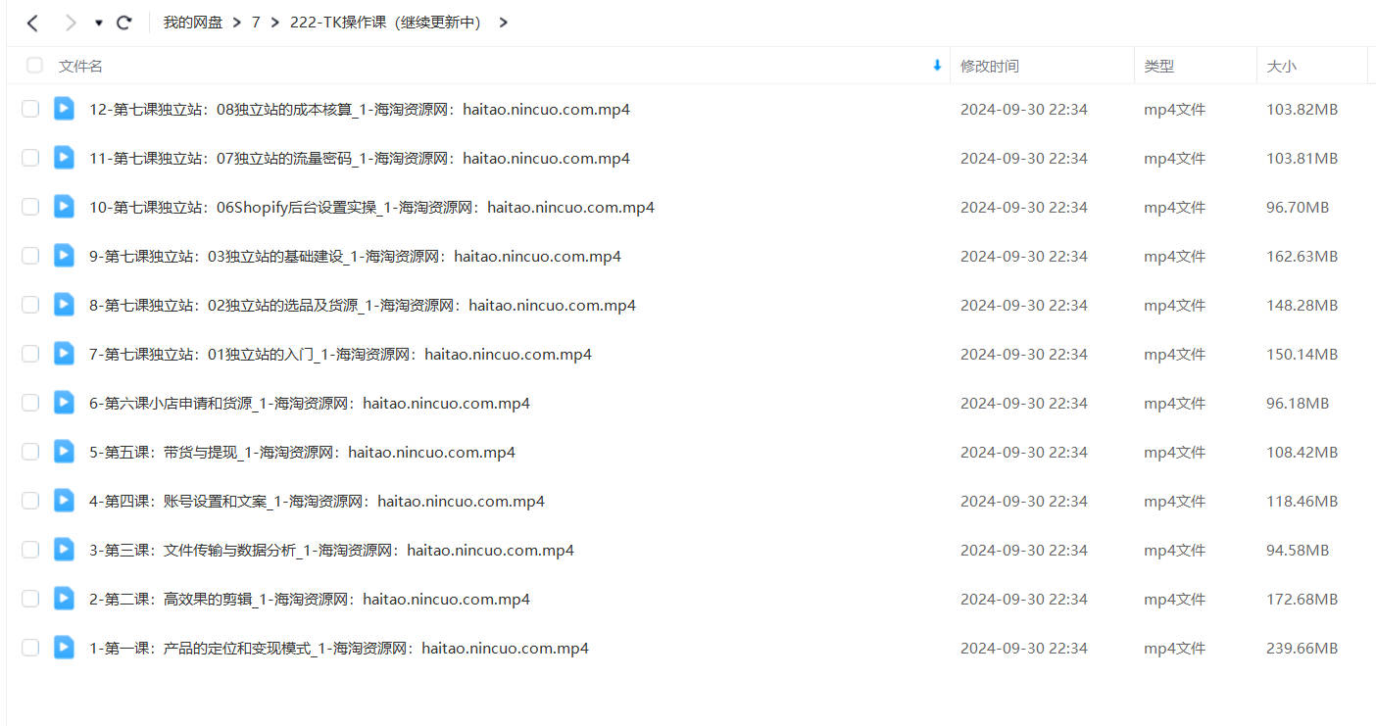Click the blue sort direction arrow

click(x=937, y=66)
